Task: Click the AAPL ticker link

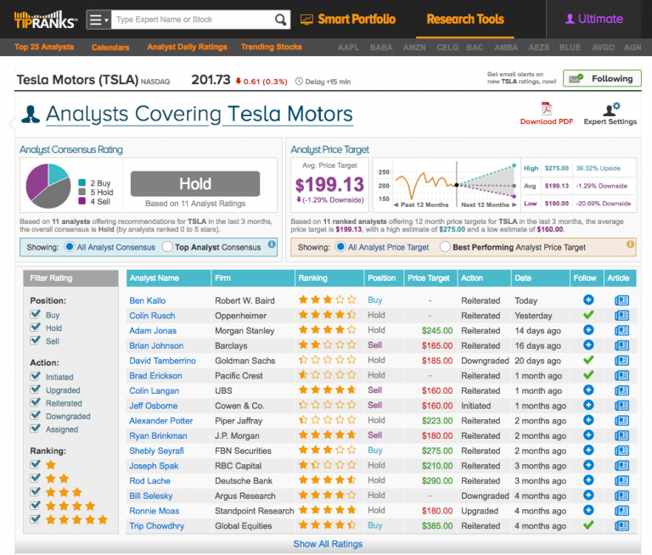Action: [348, 48]
